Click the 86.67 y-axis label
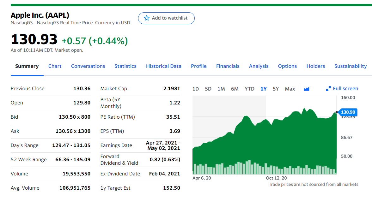The width and height of the screenshot is (372, 201). click(347, 138)
